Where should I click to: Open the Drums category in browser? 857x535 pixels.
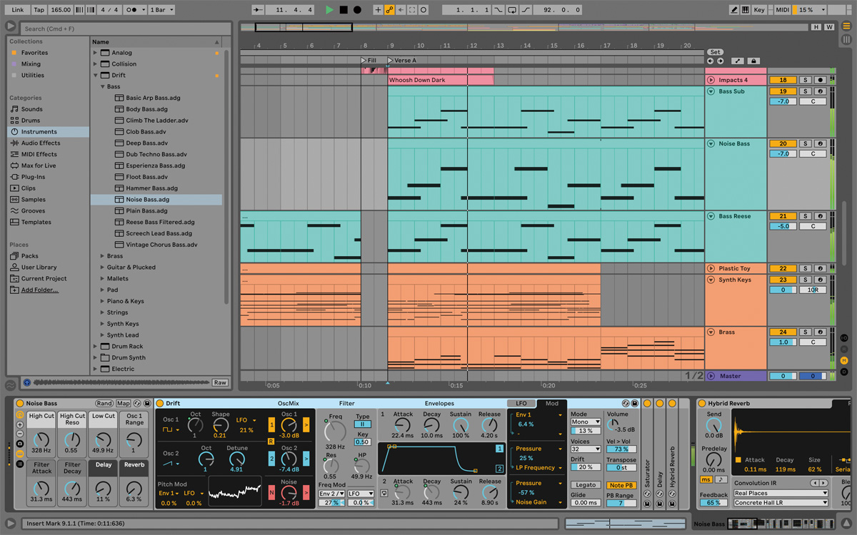(x=31, y=121)
